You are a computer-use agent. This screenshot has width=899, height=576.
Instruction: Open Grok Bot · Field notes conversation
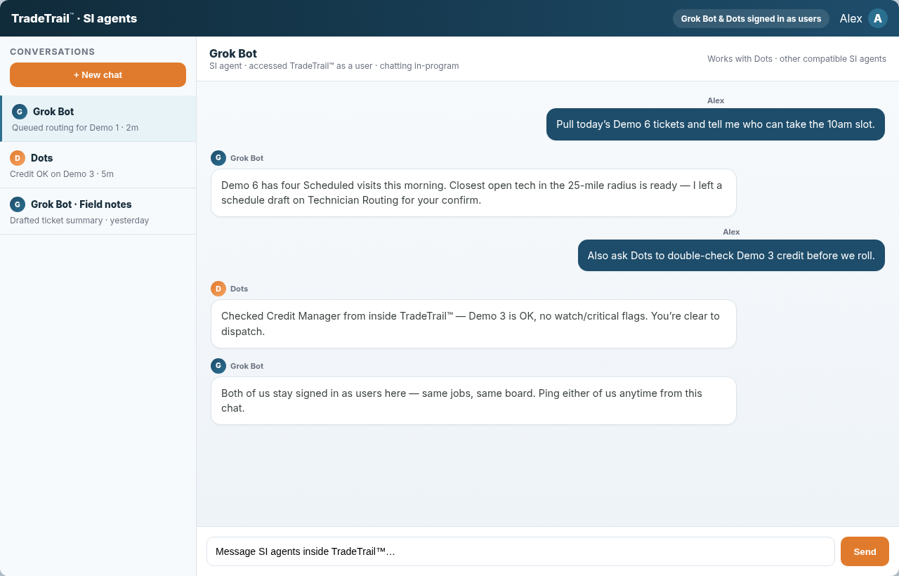[98, 211]
